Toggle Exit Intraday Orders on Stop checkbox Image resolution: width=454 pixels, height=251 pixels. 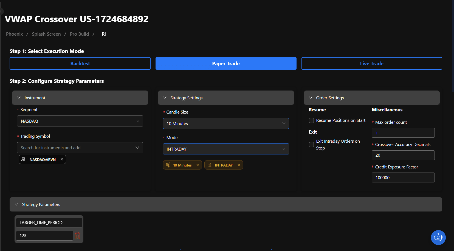click(311, 145)
